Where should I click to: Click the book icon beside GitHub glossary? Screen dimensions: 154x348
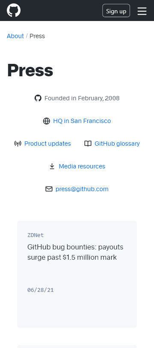click(88, 144)
